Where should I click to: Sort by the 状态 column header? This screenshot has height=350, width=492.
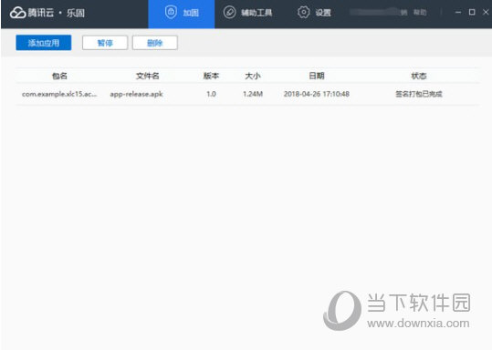419,76
